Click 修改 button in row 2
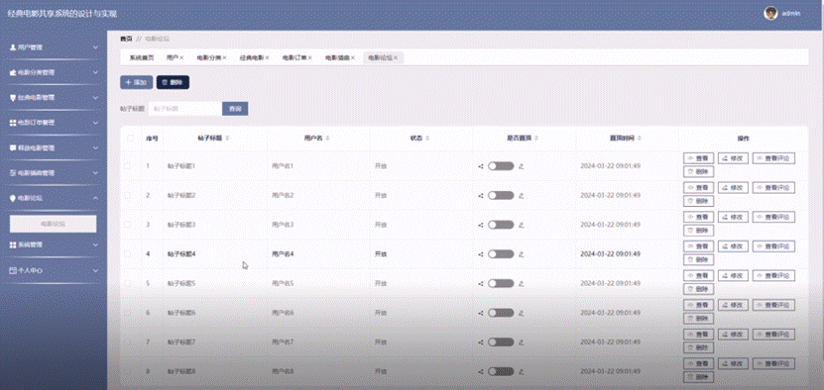824x390 pixels. pos(733,188)
